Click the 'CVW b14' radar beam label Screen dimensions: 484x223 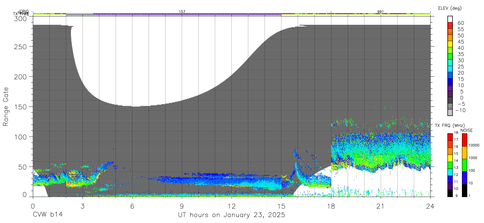pos(47,215)
